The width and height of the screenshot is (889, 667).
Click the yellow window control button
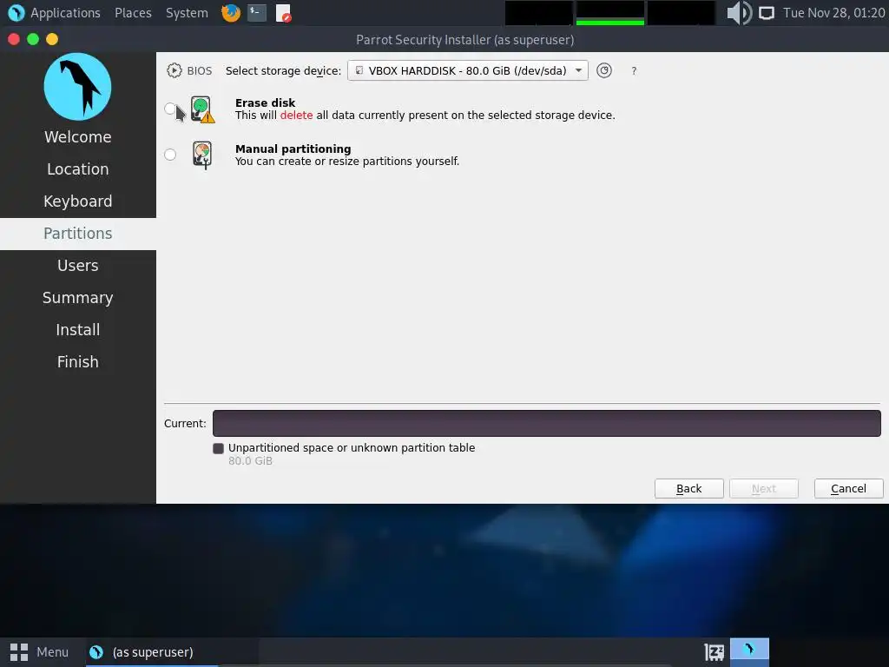coord(52,38)
